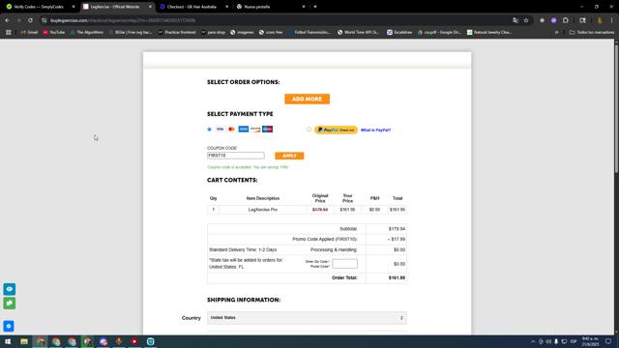This screenshot has width=619, height=348.
Task: Expand the bookmarks overflow chevron
Action: (x=557, y=32)
